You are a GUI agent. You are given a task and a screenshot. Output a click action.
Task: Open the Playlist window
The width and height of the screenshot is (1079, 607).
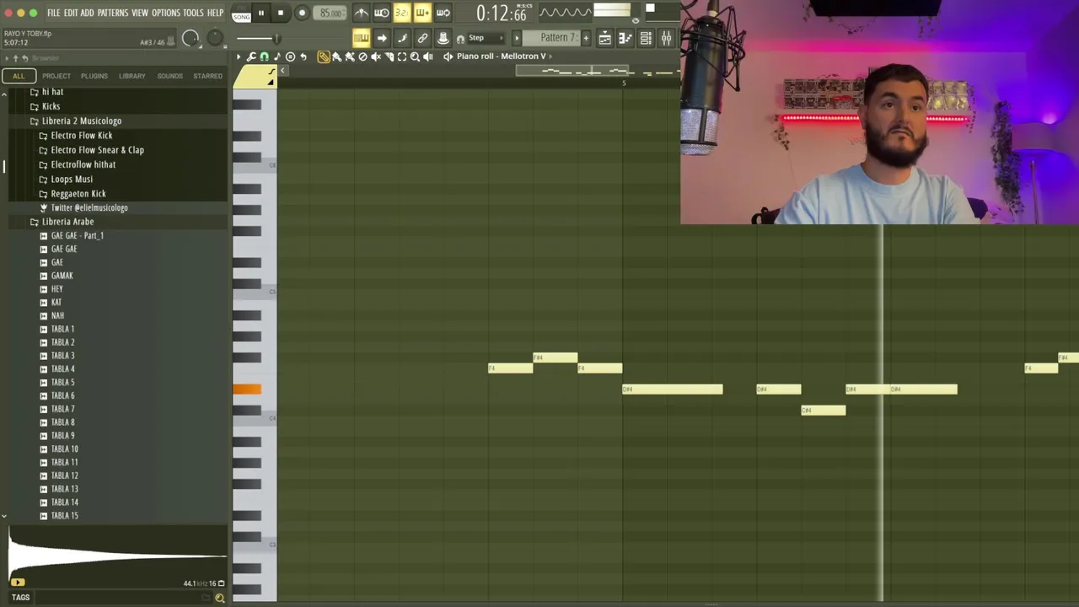point(604,38)
